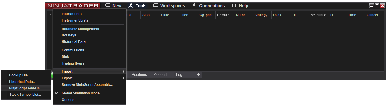Click the Stop column header

[150, 15]
